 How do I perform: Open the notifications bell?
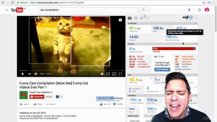pyautogui.click(x=199, y=10)
